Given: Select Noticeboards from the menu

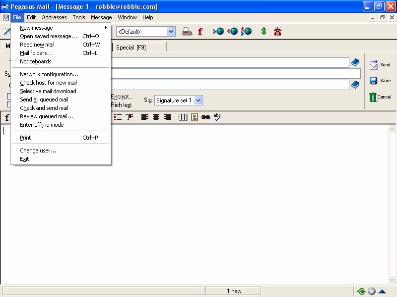Looking at the screenshot, I should [61, 61].
